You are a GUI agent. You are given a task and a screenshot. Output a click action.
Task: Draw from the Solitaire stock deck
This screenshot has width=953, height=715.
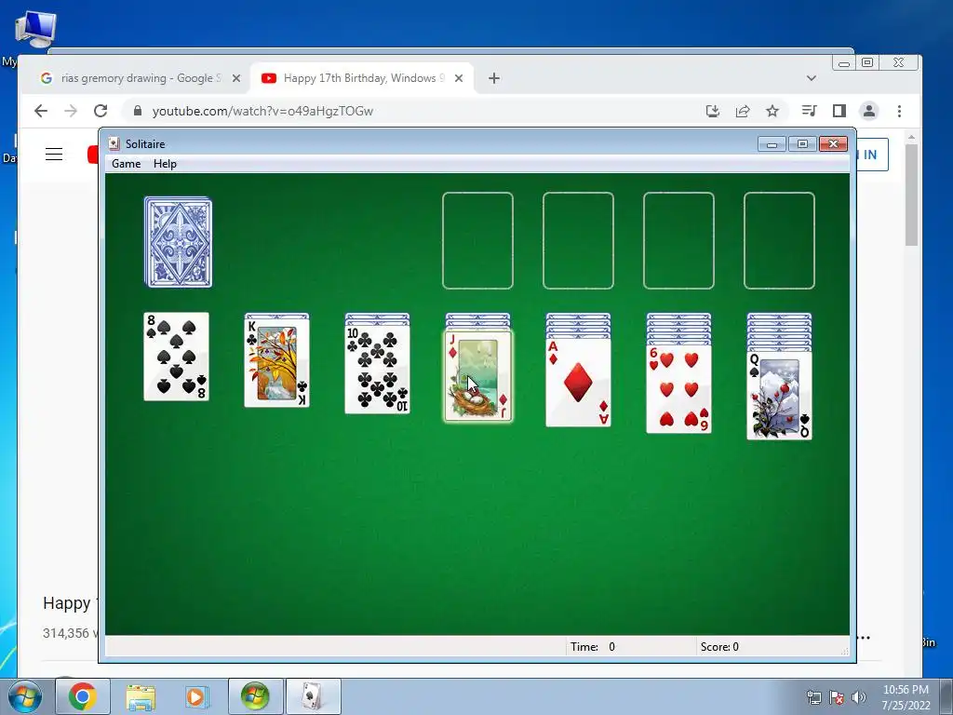tap(178, 241)
